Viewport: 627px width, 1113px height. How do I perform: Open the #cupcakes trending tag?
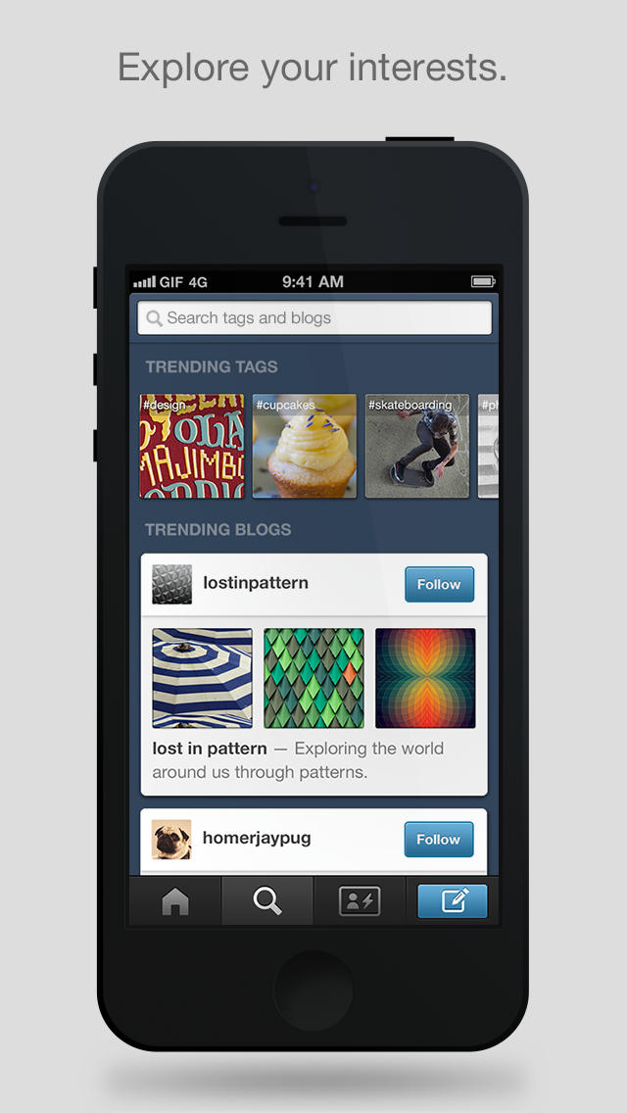(x=305, y=447)
